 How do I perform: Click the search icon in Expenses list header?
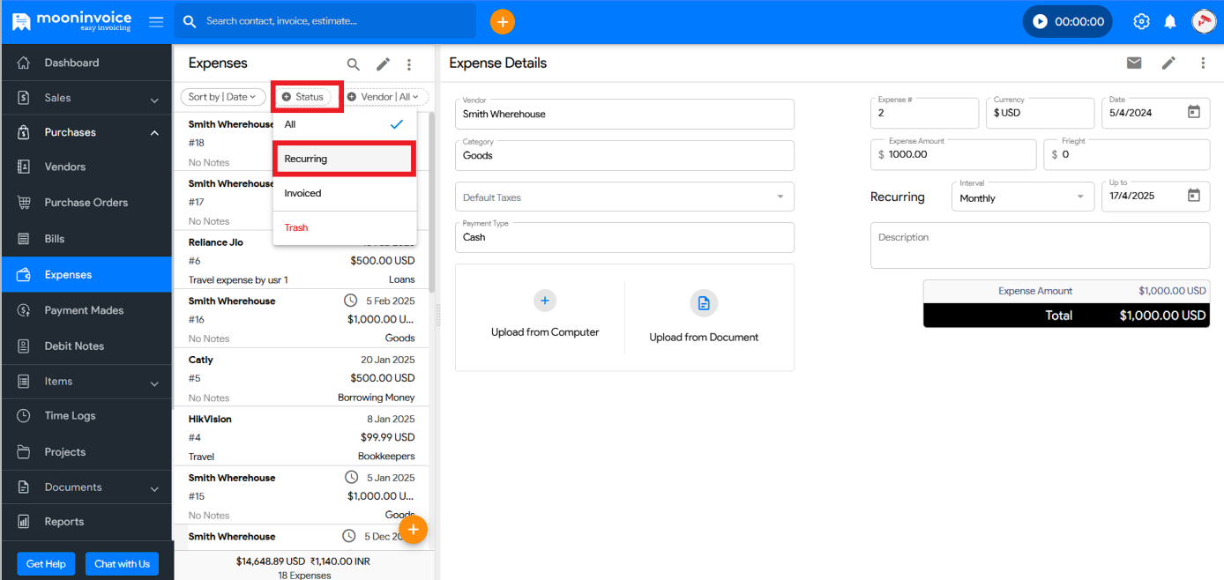(353, 64)
